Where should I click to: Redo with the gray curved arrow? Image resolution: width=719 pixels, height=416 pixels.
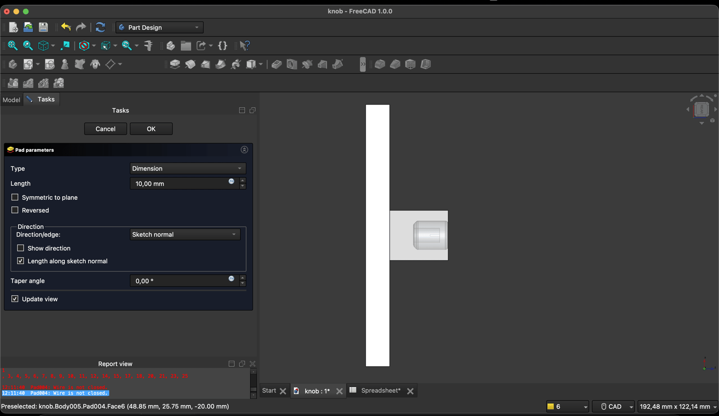pos(81,27)
